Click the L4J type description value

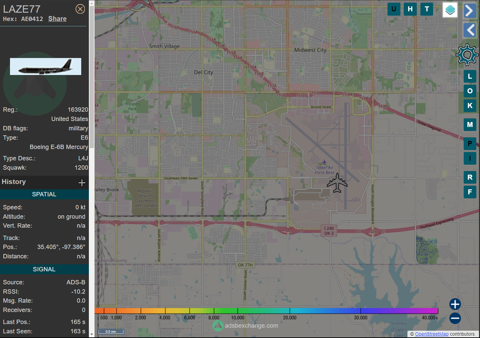tap(83, 158)
